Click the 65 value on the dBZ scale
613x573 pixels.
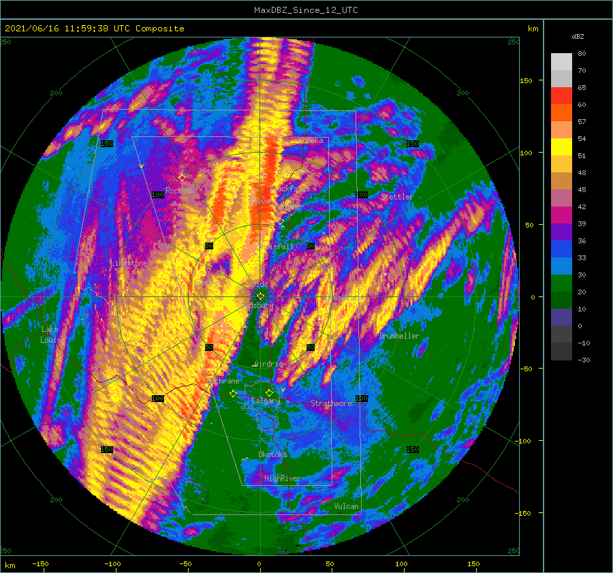click(x=582, y=88)
